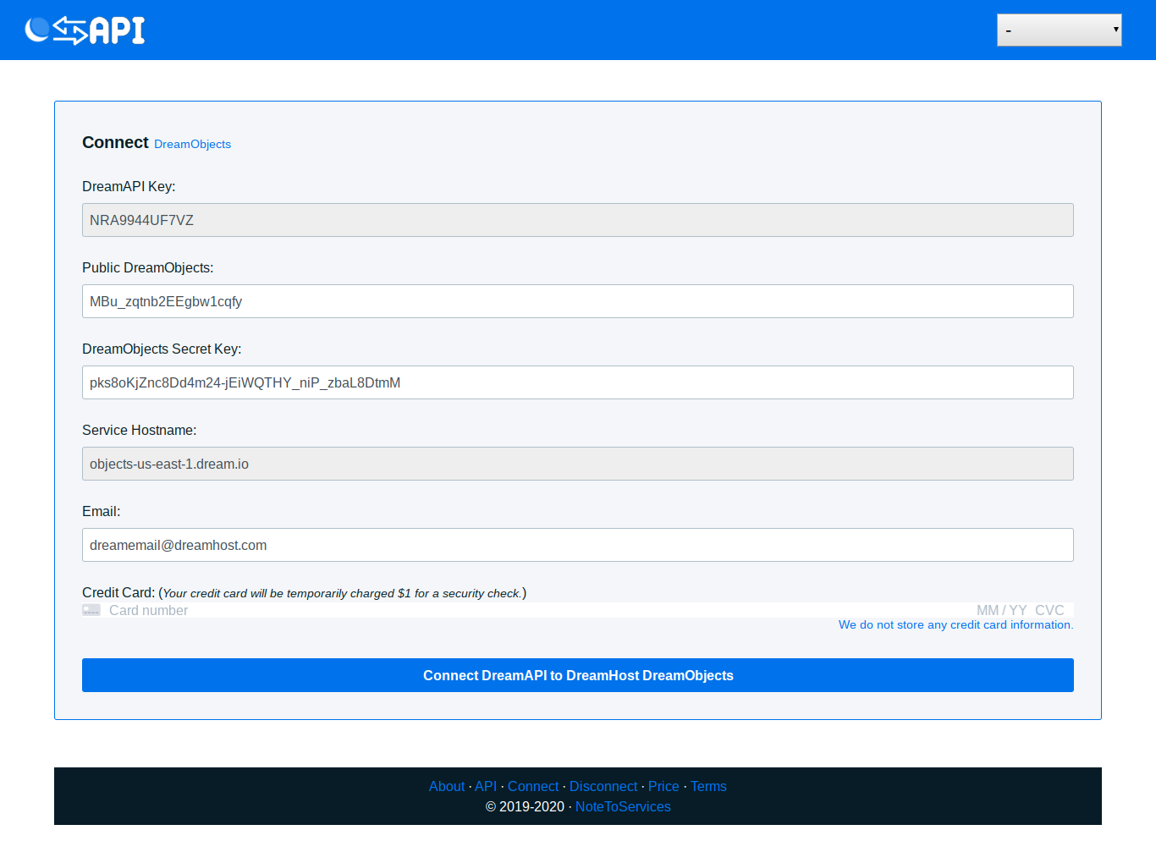Image resolution: width=1156 pixels, height=852 pixels.
Task: Click Connect DreamAPI to DreamHost DreamObjects button
Action: tap(578, 675)
